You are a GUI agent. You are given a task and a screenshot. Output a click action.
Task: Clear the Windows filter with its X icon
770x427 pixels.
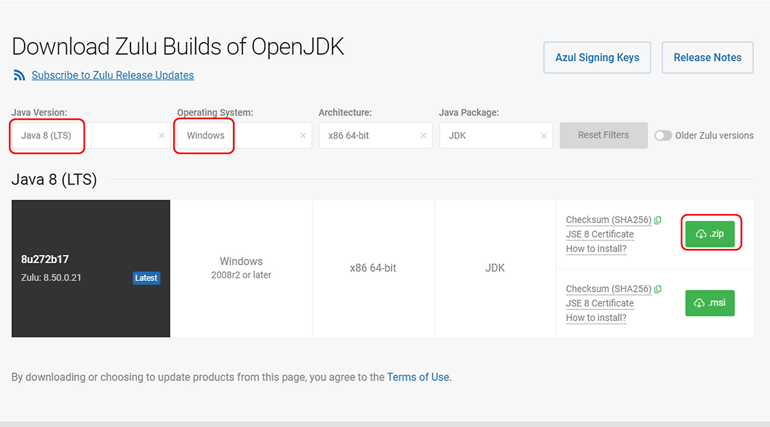click(303, 135)
